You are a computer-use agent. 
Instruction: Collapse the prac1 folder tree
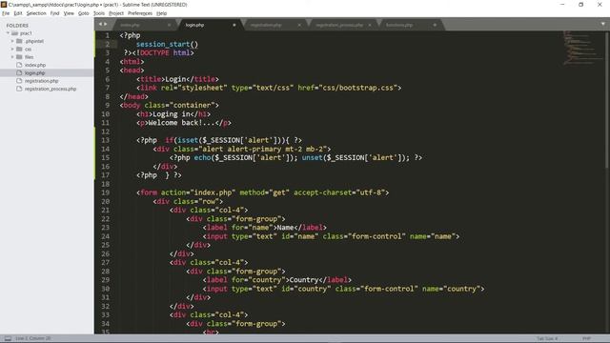pyautogui.click(x=8, y=33)
